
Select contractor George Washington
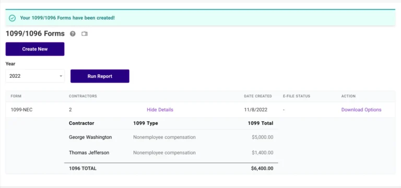pos(90,137)
